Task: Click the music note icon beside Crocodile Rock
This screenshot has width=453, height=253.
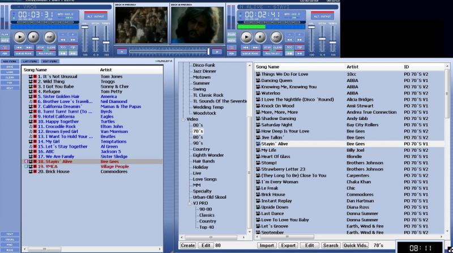Action: tap(31, 126)
